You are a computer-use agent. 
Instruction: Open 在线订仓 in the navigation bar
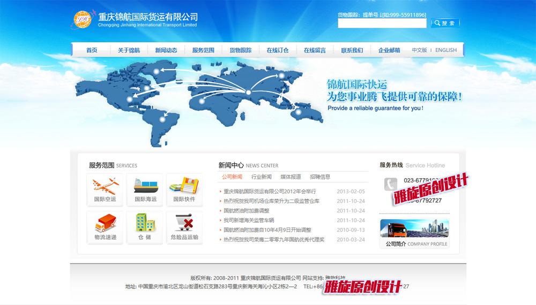click(278, 50)
